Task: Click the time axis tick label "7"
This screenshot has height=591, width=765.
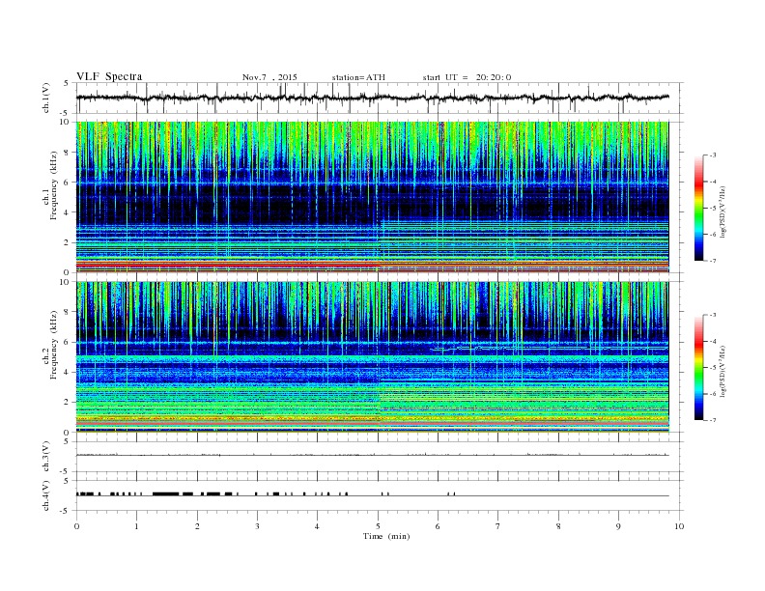Action: tap(498, 526)
